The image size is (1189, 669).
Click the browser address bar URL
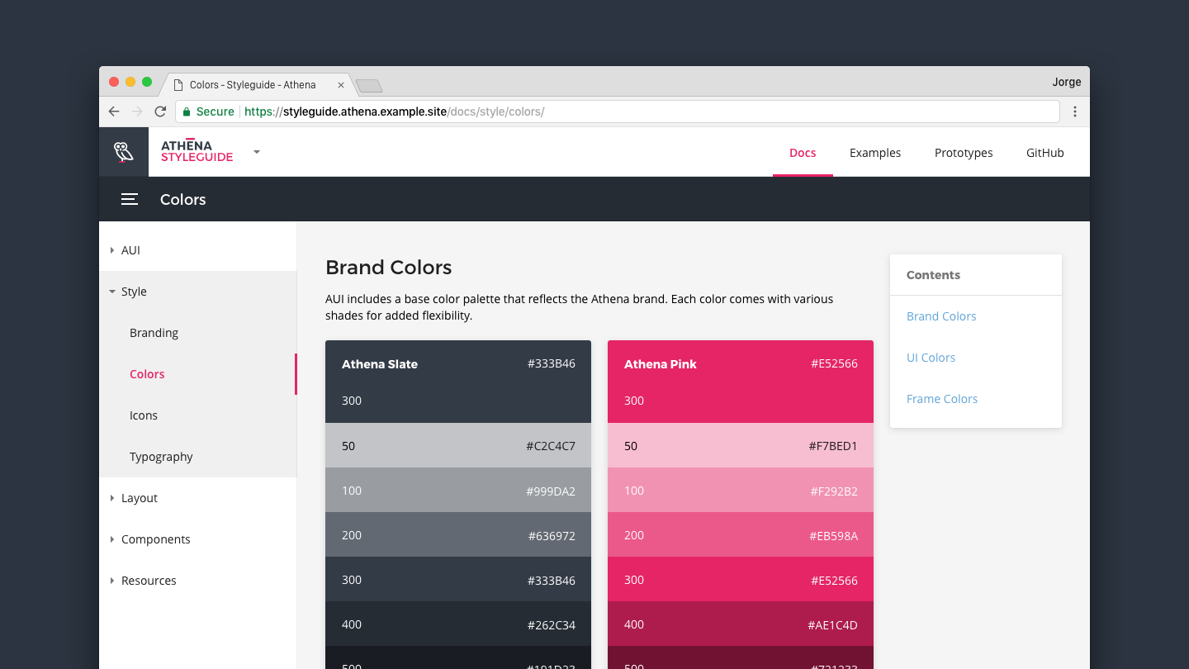point(413,111)
